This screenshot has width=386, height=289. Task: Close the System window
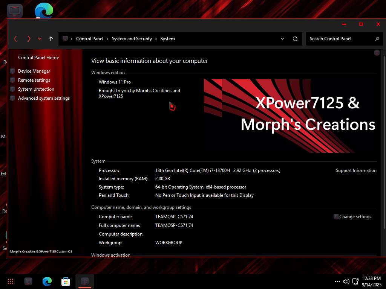pyautogui.click(x=378, y=24)
